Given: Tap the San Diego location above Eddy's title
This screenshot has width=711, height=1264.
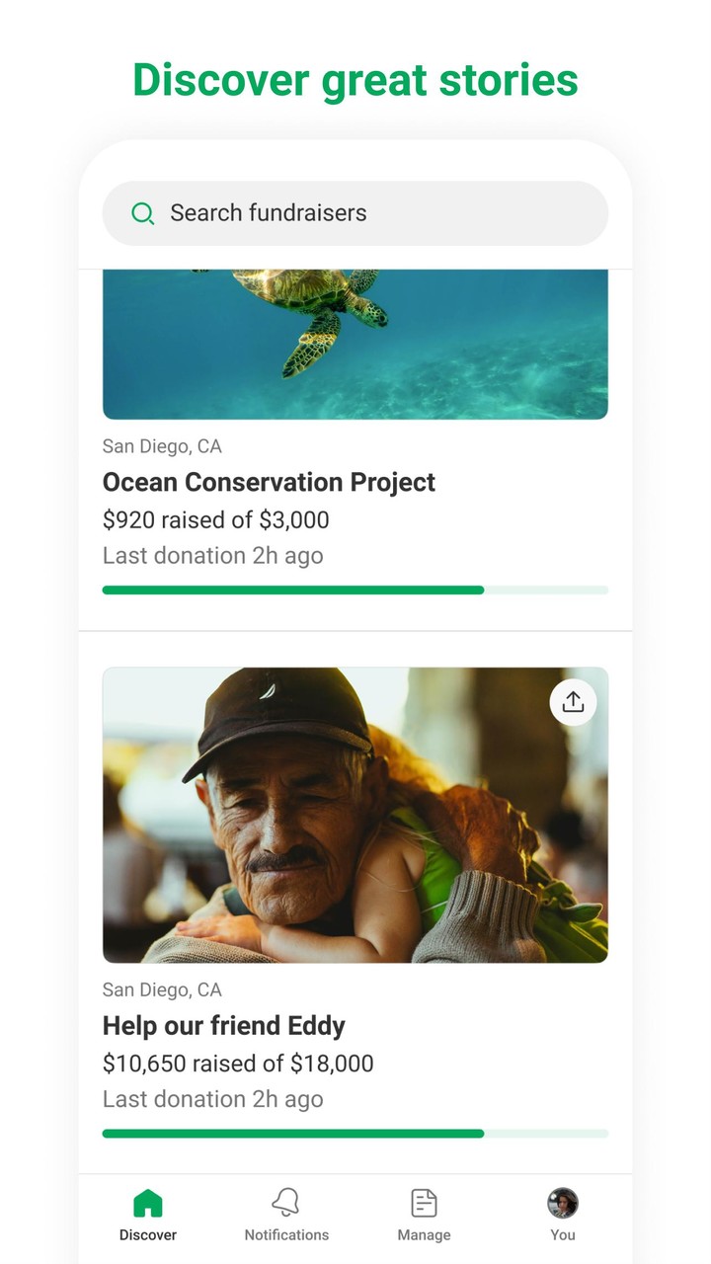Looking at the screenshot, I should 162,989.
